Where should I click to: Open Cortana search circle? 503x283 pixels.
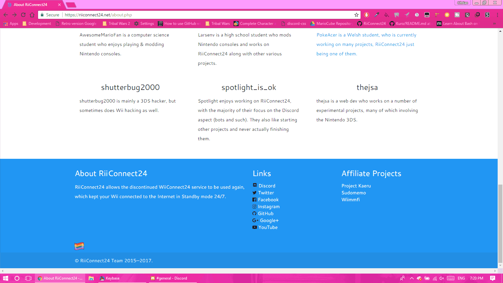tap(17, 278)
